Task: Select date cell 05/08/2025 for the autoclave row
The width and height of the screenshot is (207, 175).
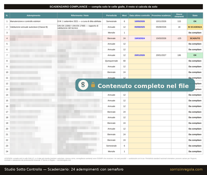Action: [x=140, y=27]
